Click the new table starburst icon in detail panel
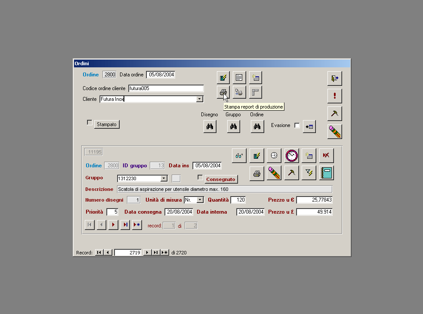The height and width of the screenshot is (314, 423). click(x=309, y=156)
